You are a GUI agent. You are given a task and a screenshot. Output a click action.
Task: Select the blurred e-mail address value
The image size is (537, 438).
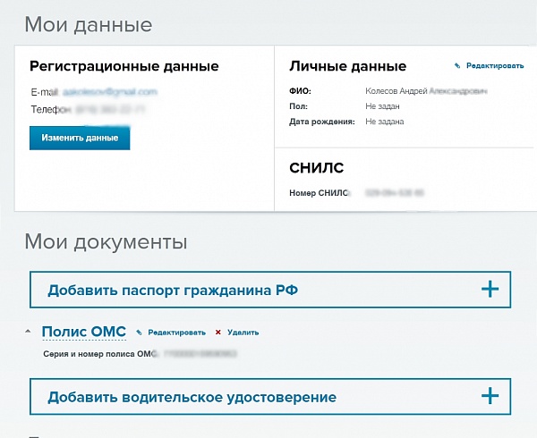[x=110, y=92]
